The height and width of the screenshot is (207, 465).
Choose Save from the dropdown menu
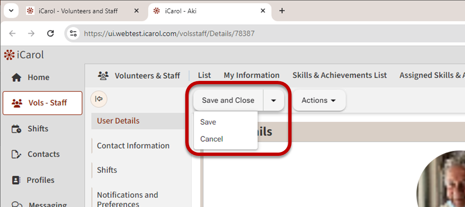click(208, 122)
